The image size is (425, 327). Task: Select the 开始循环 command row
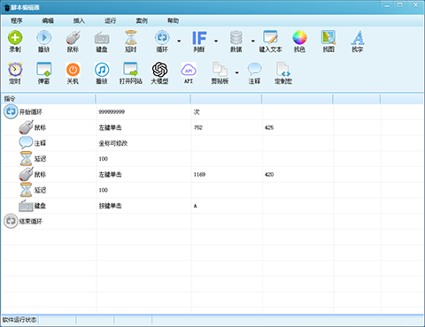coord(212,112)
